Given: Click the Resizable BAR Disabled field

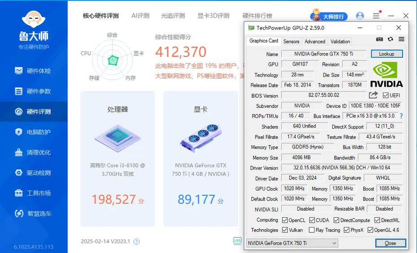Looking at the screenshot, I should (x=385, y=209).
